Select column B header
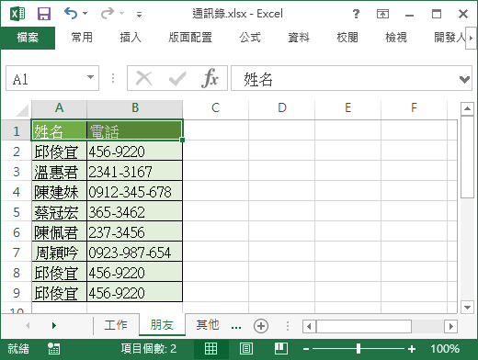Viewport: 478px width, 360px height. point(135,107)
